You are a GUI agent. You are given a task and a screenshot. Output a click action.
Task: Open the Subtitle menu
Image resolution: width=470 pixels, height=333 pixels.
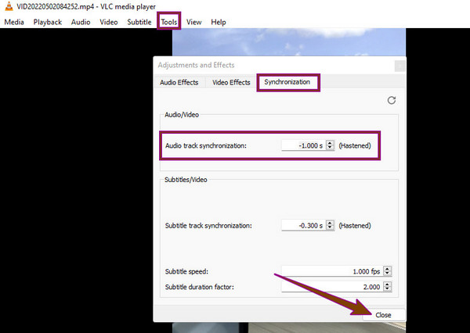139,22
